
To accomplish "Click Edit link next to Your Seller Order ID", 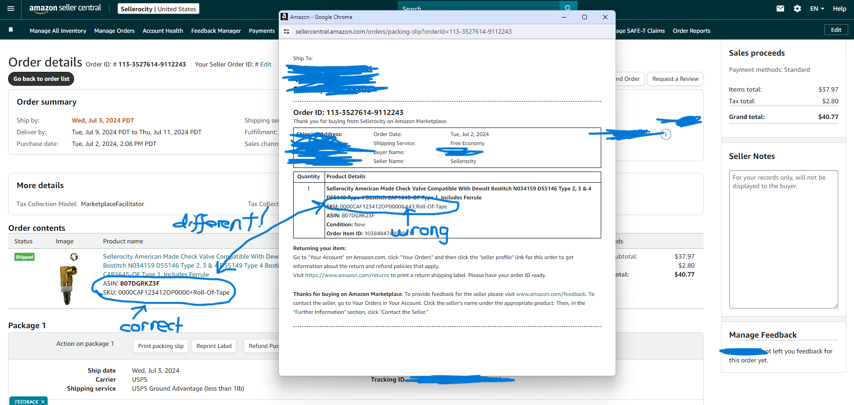I will point(266,64).
